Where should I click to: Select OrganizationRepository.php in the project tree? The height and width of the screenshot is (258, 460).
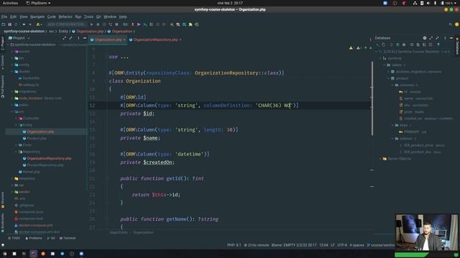[47, 158]
